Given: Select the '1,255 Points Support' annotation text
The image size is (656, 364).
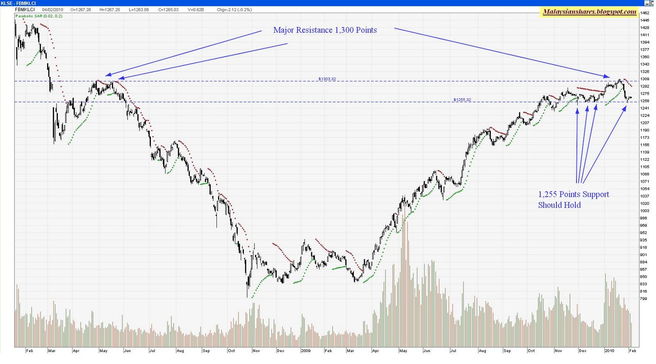Looking at the screenshot, I should 574,194.
